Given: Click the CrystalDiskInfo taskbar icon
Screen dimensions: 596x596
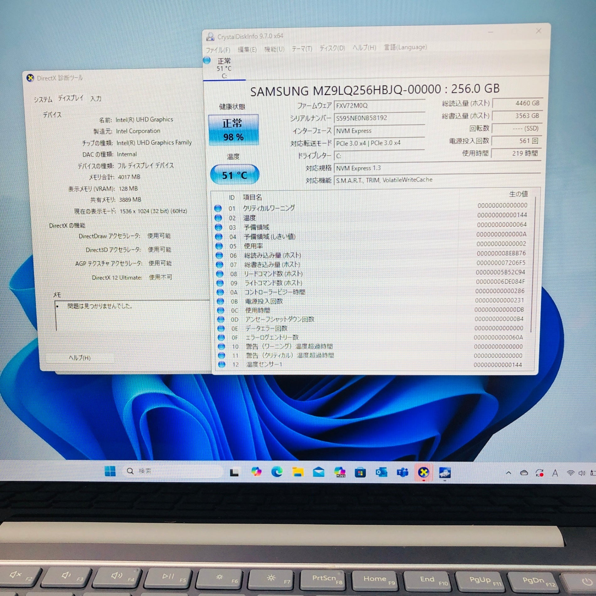Looking at the screenshot, I should 445,473.
